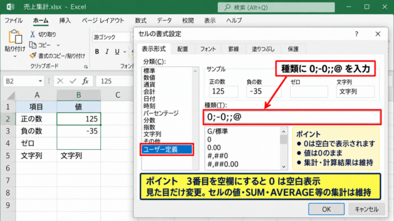The image size is (394, 221).
Task: Expand the Copy dropdown arrow
Action: 58,45
